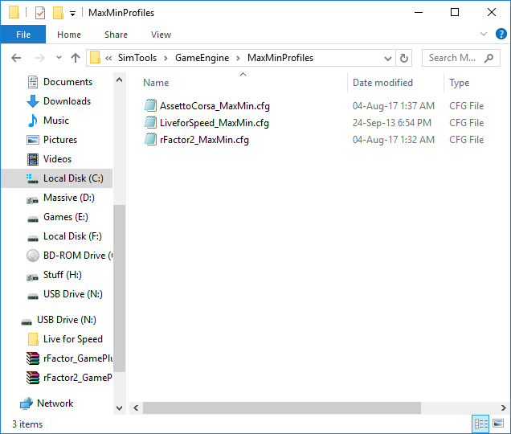Open Explorer help via question mark icon
The height and width of the screenshot is (434, 511).
click(501, 34)
